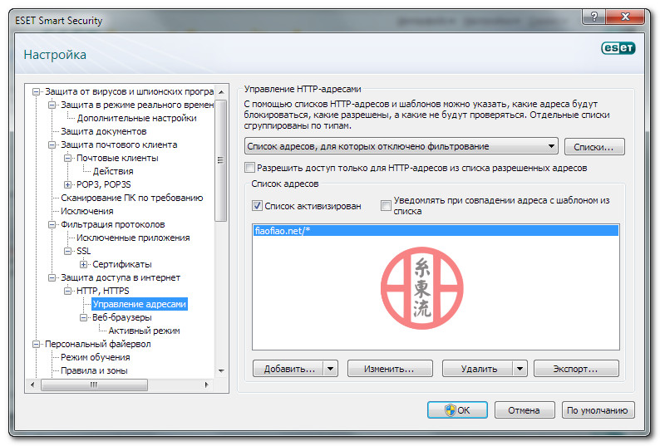660x446 pixels.
Task: Close the ESET Smart Security window
Action: pos(625,17)
